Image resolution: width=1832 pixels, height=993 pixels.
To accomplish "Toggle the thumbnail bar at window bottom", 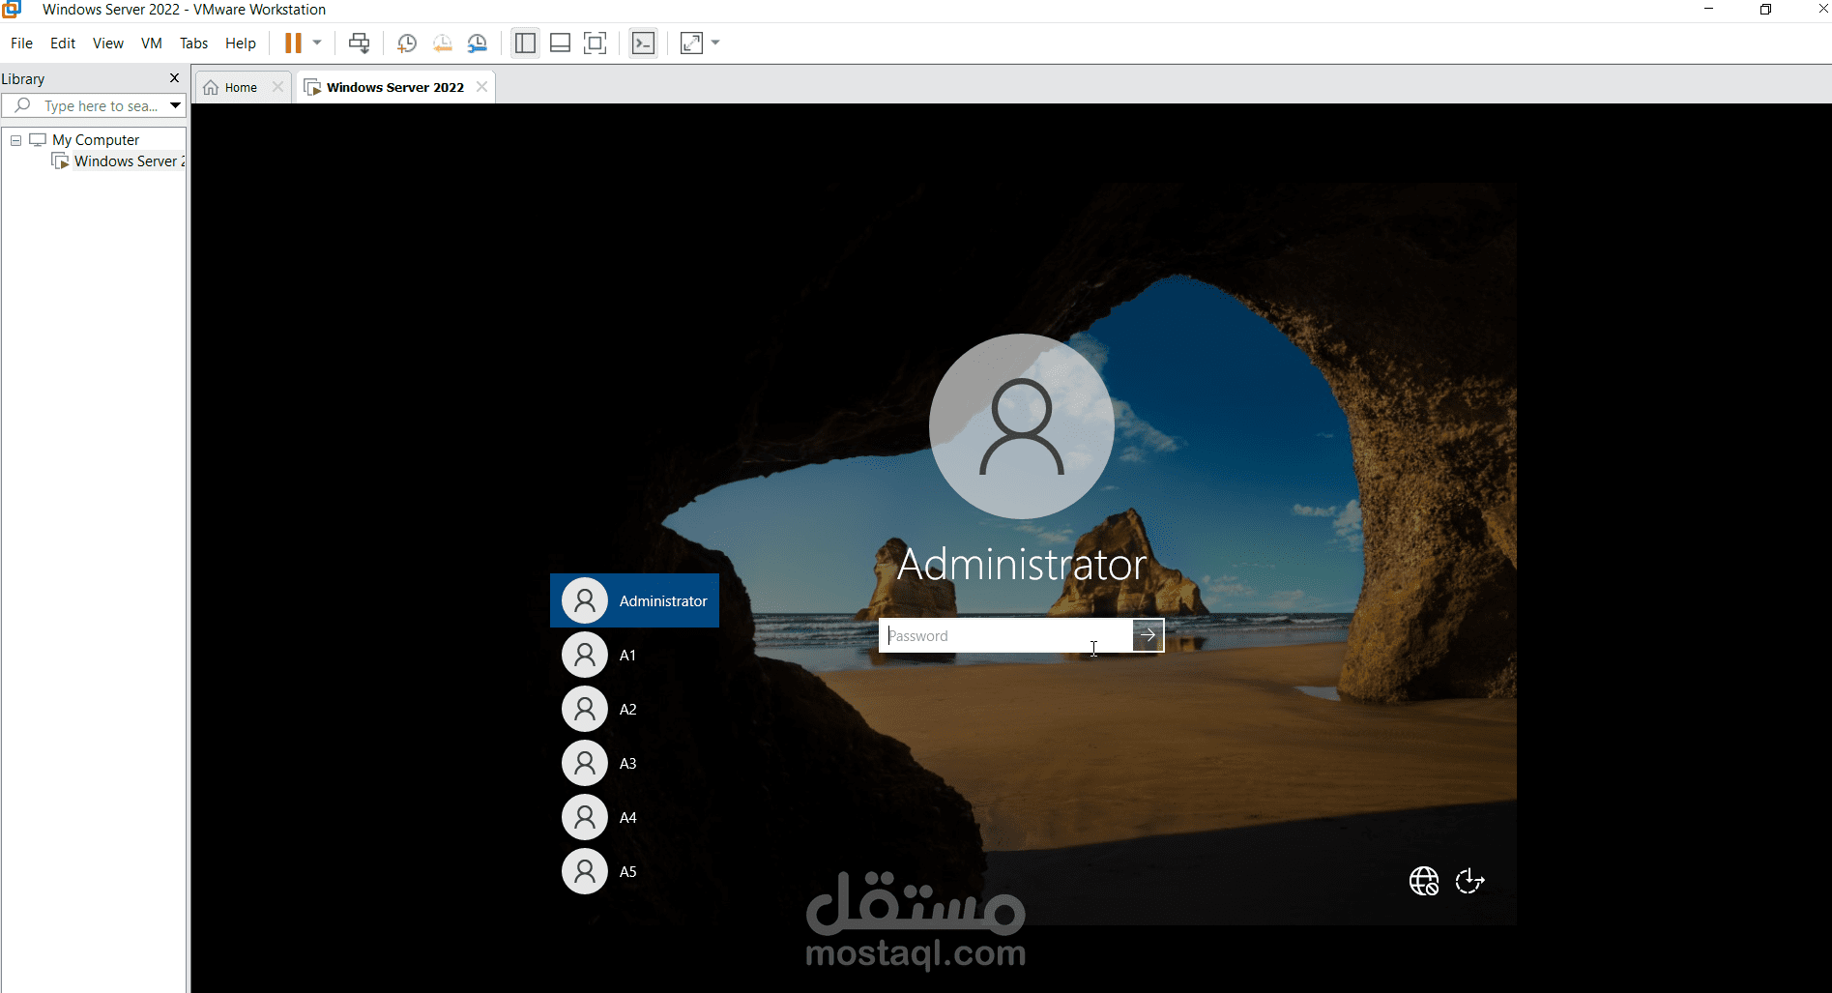I will [x=560, y=43].
